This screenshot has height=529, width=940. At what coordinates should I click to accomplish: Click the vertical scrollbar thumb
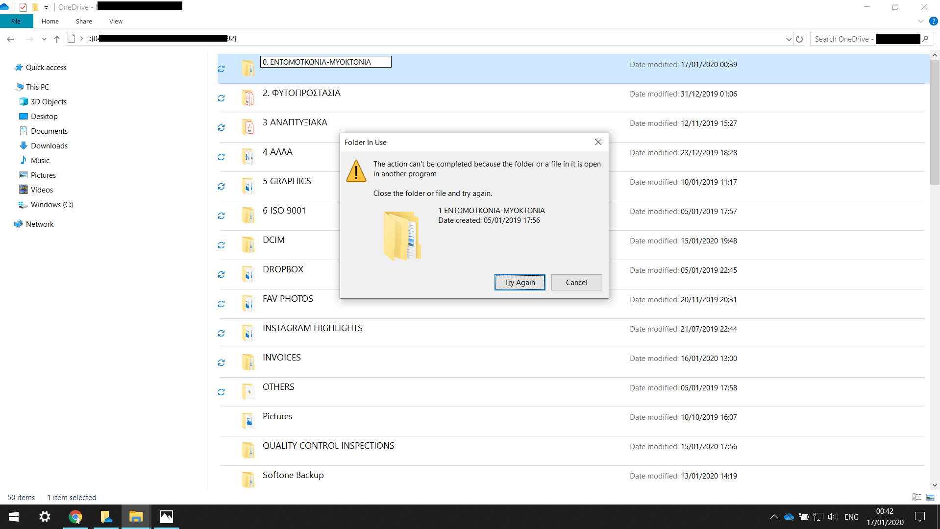[935, 122]
